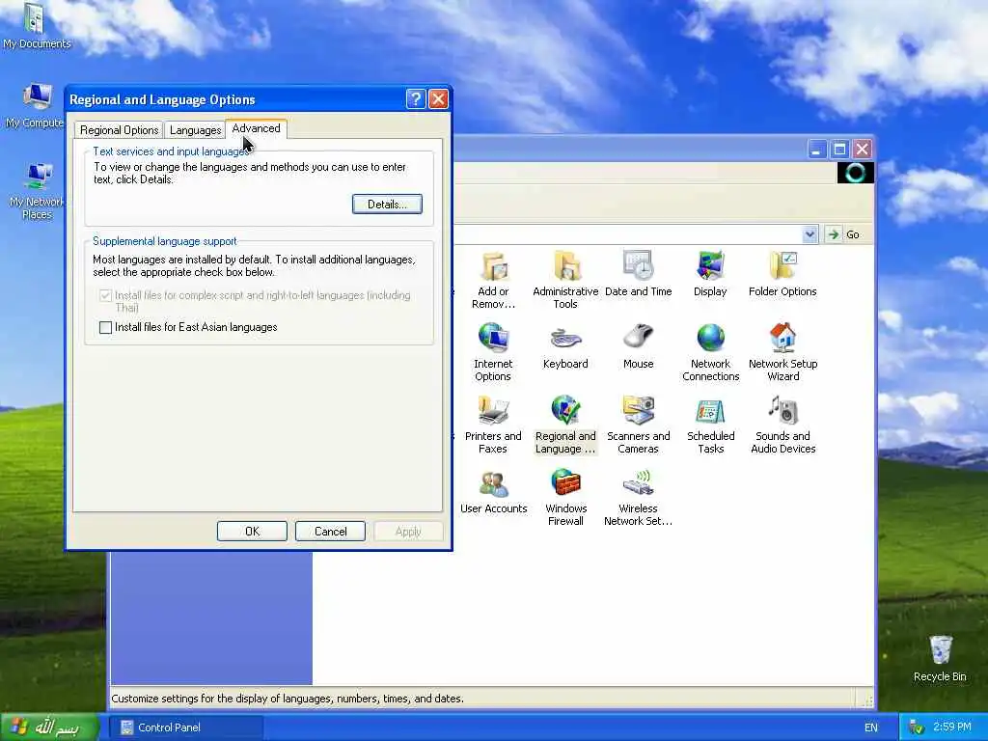Open Add or Remove Programs icon
This screenshot has height=741, width=988.
pyautogui.click(x=493, y=267)
